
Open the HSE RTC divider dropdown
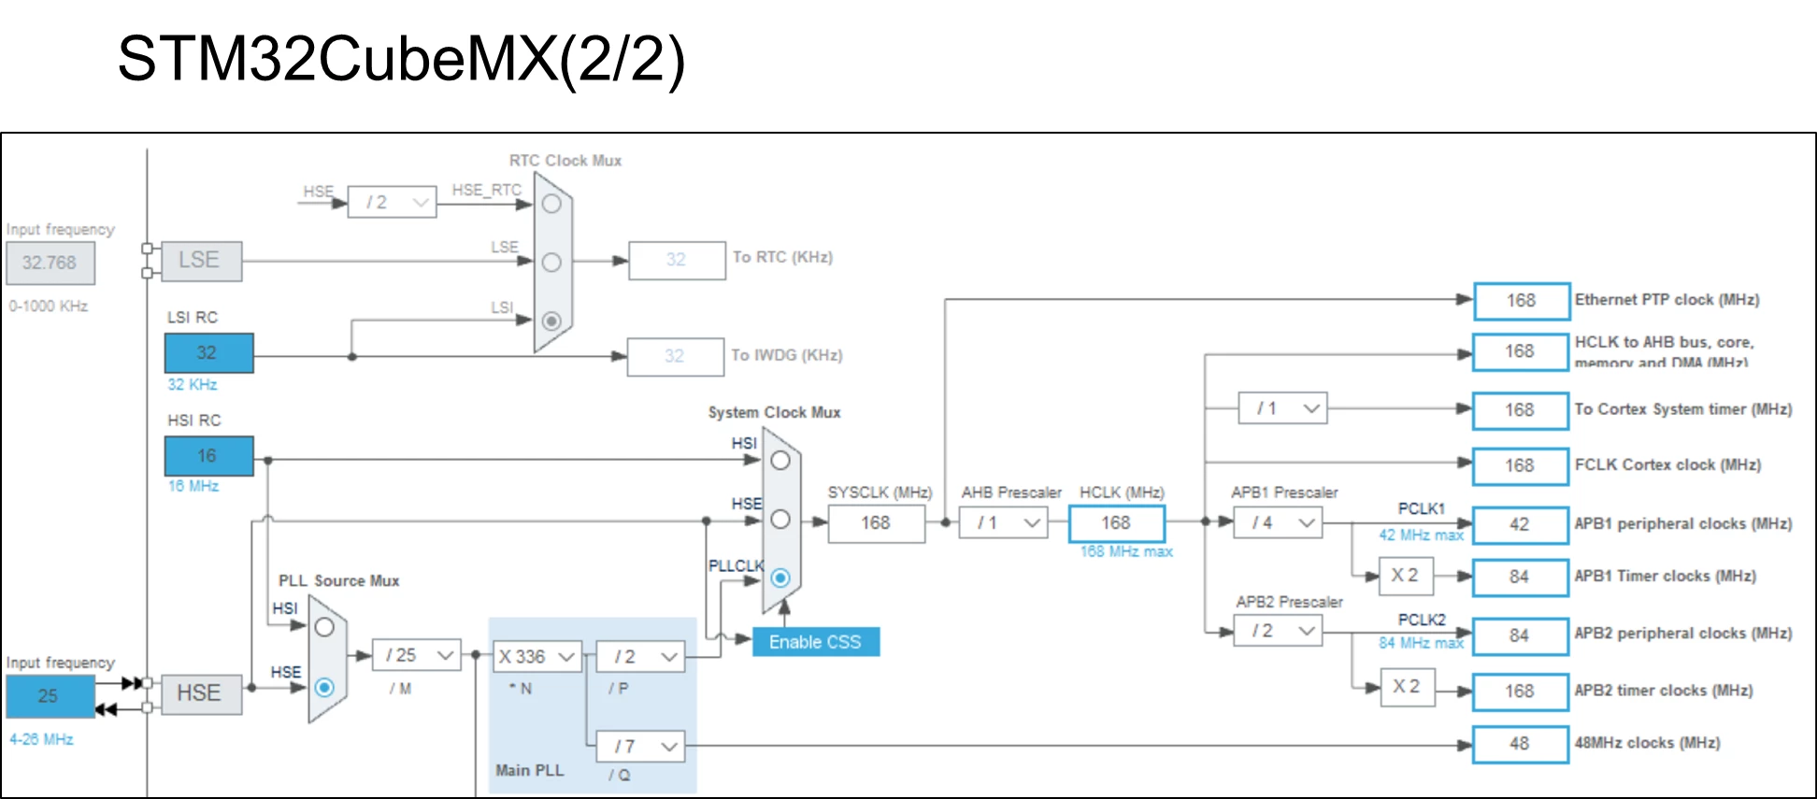[392, 202]
